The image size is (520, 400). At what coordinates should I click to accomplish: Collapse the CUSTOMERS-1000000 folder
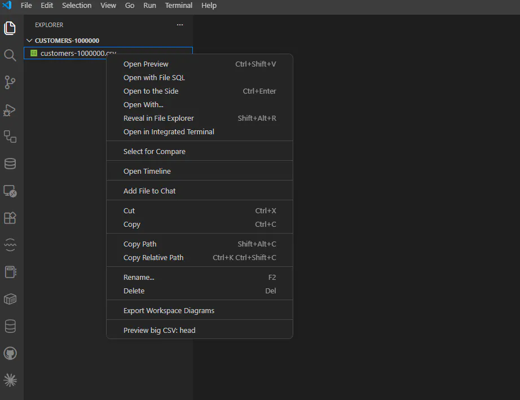(x=29, y=41)
